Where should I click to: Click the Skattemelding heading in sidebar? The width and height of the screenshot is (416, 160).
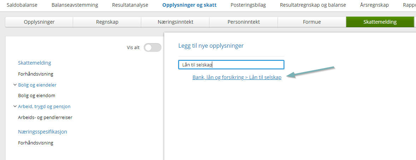[35, 63]
